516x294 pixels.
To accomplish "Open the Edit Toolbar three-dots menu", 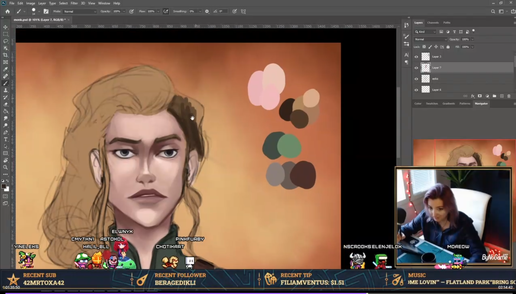I will [x=5, y=175].
